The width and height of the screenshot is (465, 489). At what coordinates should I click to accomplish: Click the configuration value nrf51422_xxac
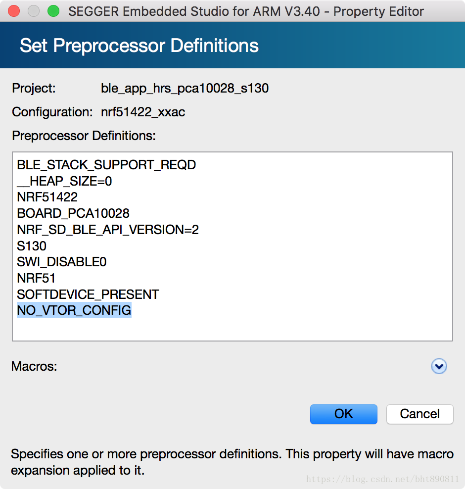click(x=143, y=112)
